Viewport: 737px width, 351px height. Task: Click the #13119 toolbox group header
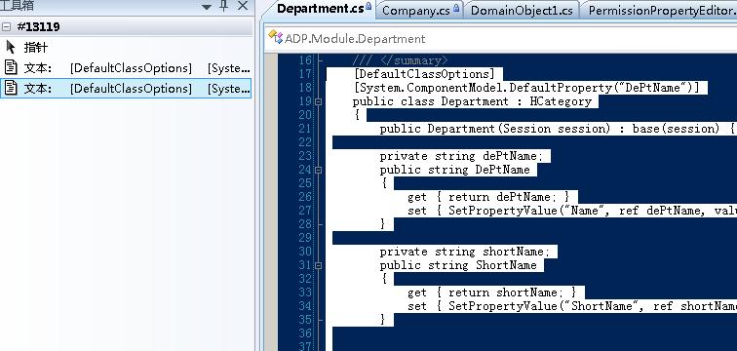pos(126,27)
